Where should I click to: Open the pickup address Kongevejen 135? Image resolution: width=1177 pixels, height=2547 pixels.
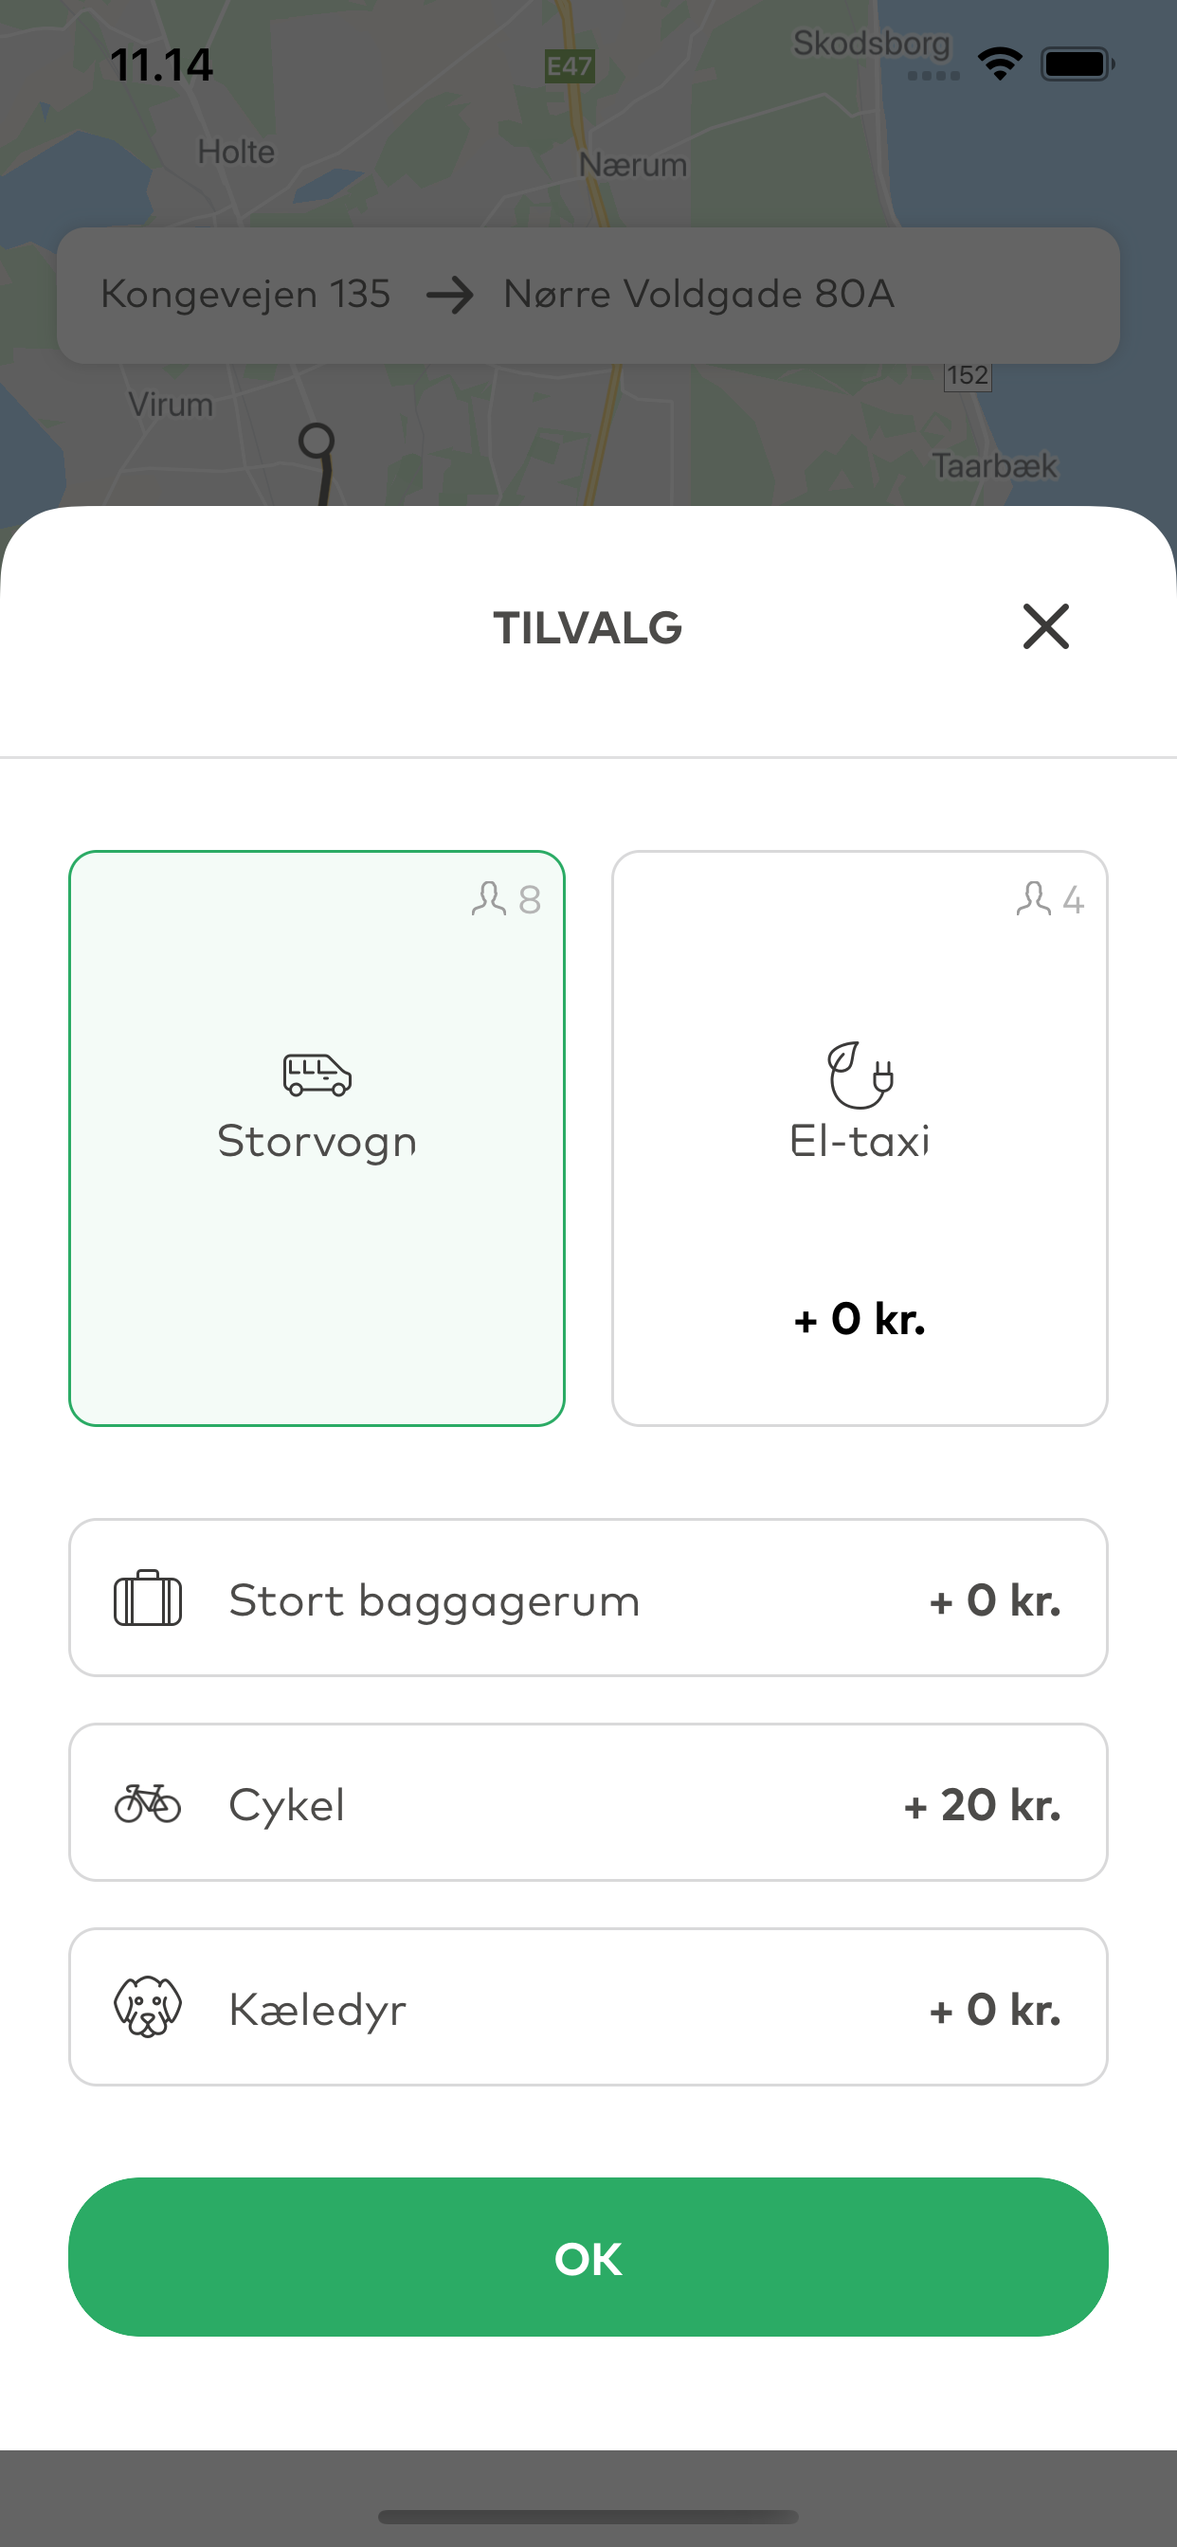[244, 294]
